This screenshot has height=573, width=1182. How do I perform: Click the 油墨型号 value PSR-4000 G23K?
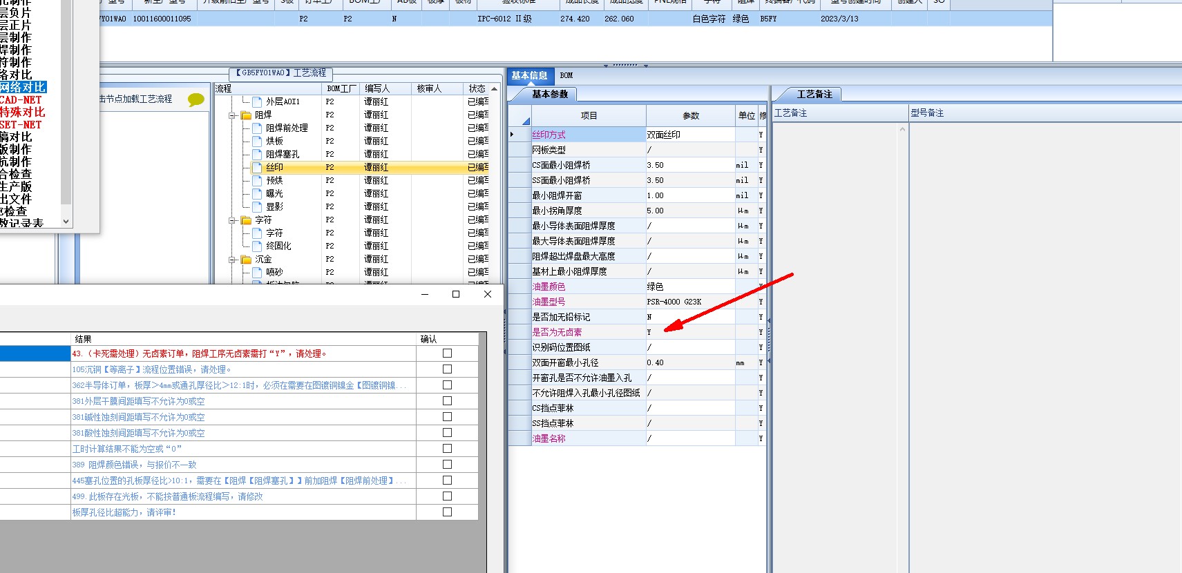(690, 302)
